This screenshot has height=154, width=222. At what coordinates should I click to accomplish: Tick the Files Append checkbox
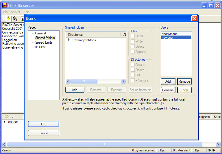pos(133,52)
